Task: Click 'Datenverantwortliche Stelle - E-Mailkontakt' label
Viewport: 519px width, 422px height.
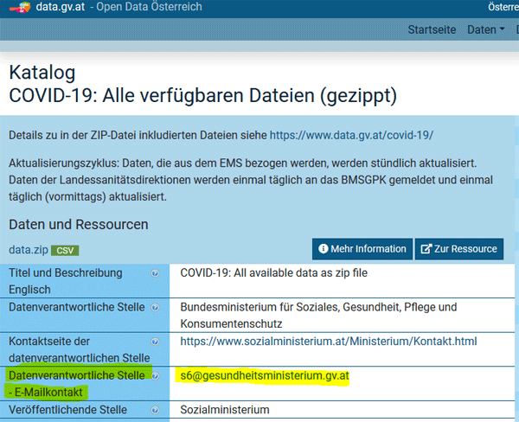Action: click(x=77, y=384)
